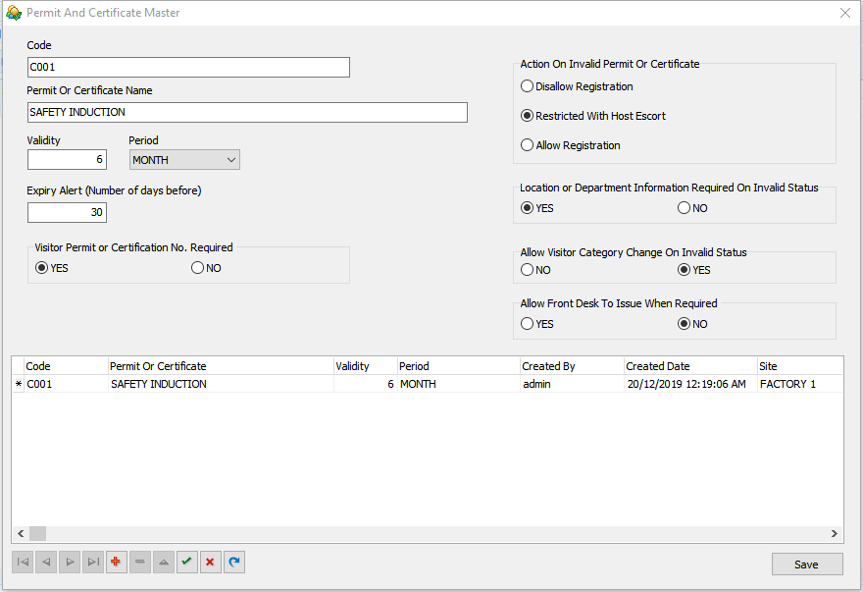The width and height of the screenshot is (863, 592).
Task: Set Certification No. Required to NO
Action: [198, 268]
